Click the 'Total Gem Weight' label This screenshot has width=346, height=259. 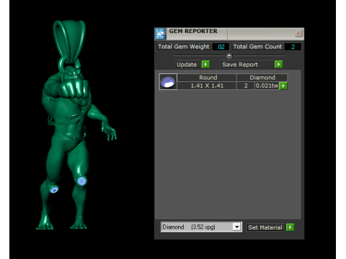(x=184, y=47)
